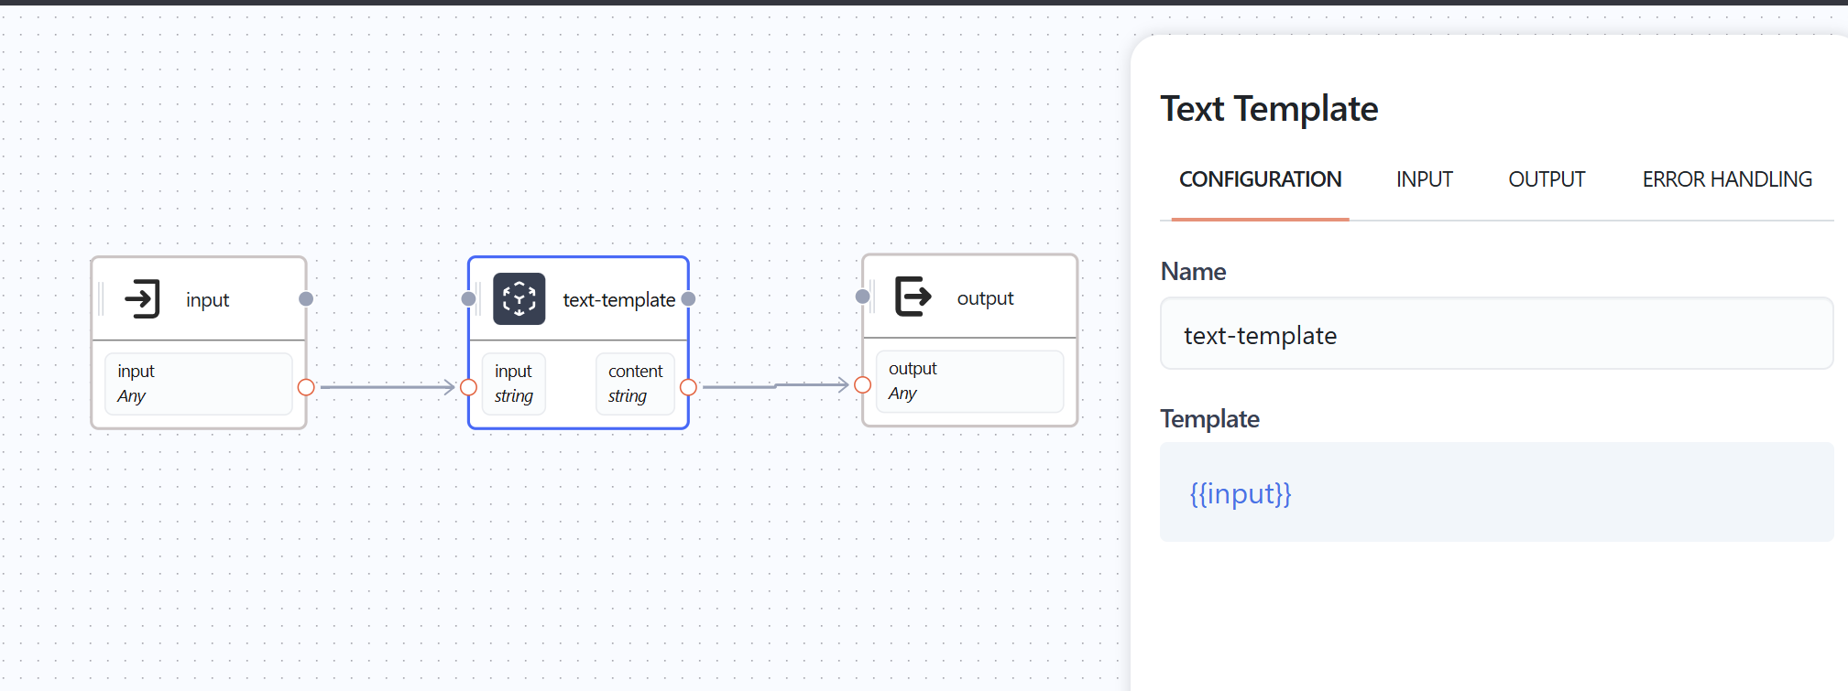This screenshot has width=1848, height=691.
Task: Click the output node exit icon
Action: coord(913,297)
